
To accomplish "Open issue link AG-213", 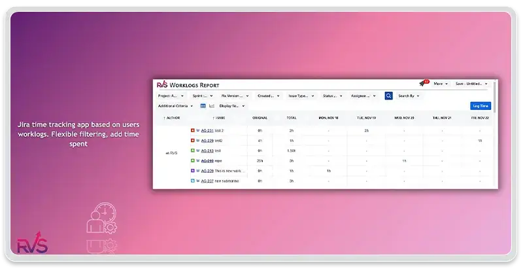I will (x=207, y=151).
